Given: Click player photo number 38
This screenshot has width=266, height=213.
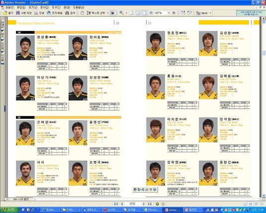Looking at the screenshot, I should (x=208, y=173).
